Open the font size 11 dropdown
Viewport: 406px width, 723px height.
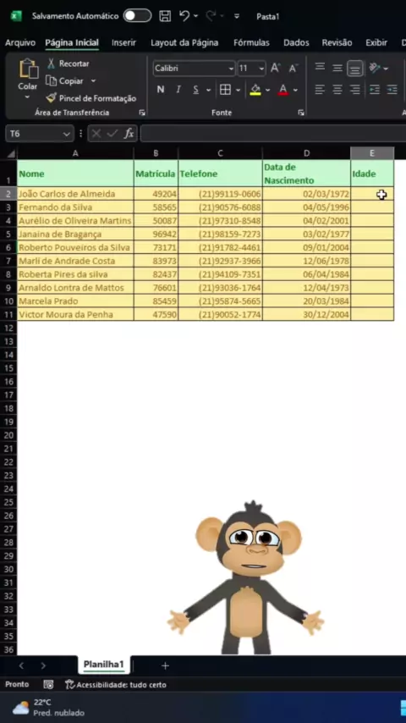click(x=261, y=69)
